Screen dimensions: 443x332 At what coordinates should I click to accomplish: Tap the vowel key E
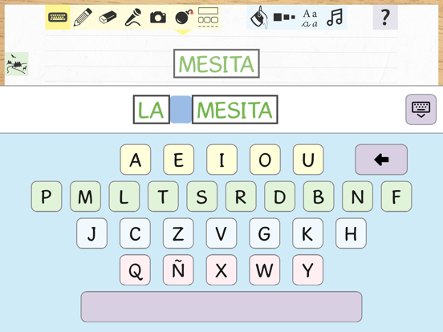[178, 160]
